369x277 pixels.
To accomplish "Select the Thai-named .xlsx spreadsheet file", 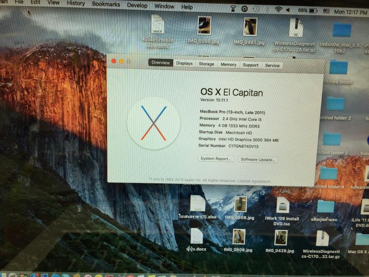I will click(198, 204).
